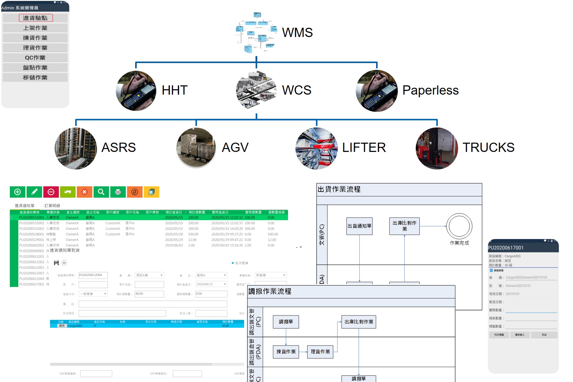Screen dimensions: 573x382
Task: Click the green add (plus) toolbar icon
Action: [18, 192]
